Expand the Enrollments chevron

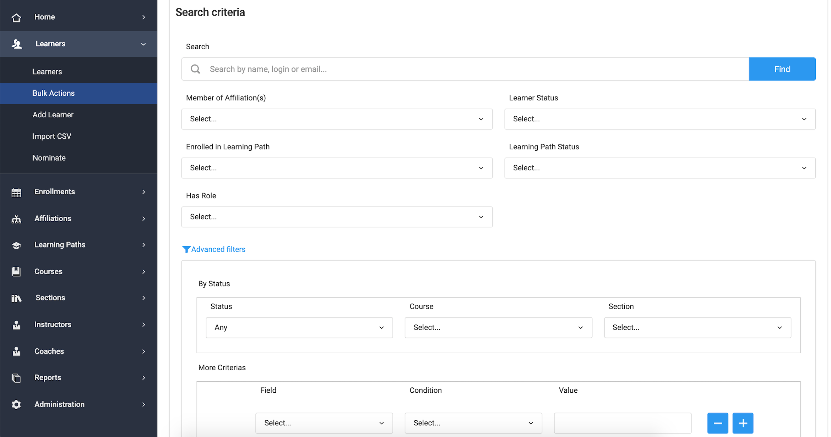point(144,192)
